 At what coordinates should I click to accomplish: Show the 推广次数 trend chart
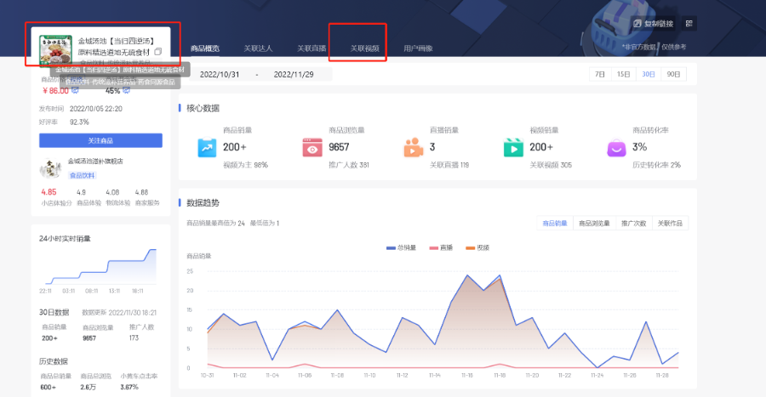(633, 224)
